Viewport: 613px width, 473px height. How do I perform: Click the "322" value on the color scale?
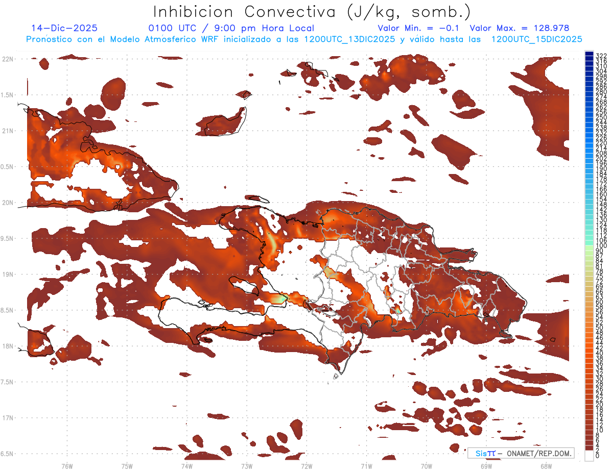601,56
